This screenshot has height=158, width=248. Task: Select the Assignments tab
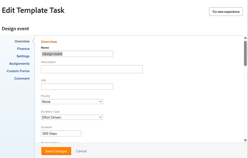click(x=19, y=64)
